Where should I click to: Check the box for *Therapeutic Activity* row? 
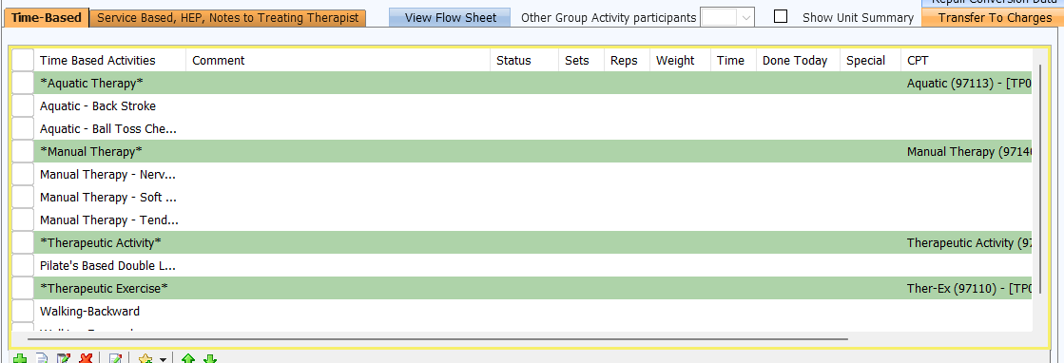[x=23, y=242]
